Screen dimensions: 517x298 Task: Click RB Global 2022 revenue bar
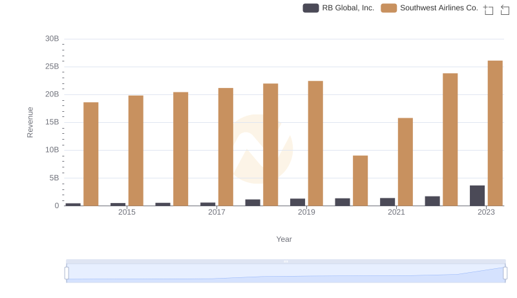tap(432, 201)
